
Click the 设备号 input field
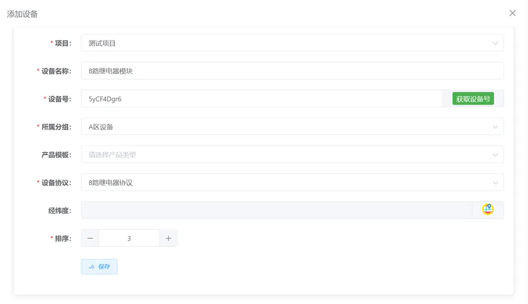(261, 99)
